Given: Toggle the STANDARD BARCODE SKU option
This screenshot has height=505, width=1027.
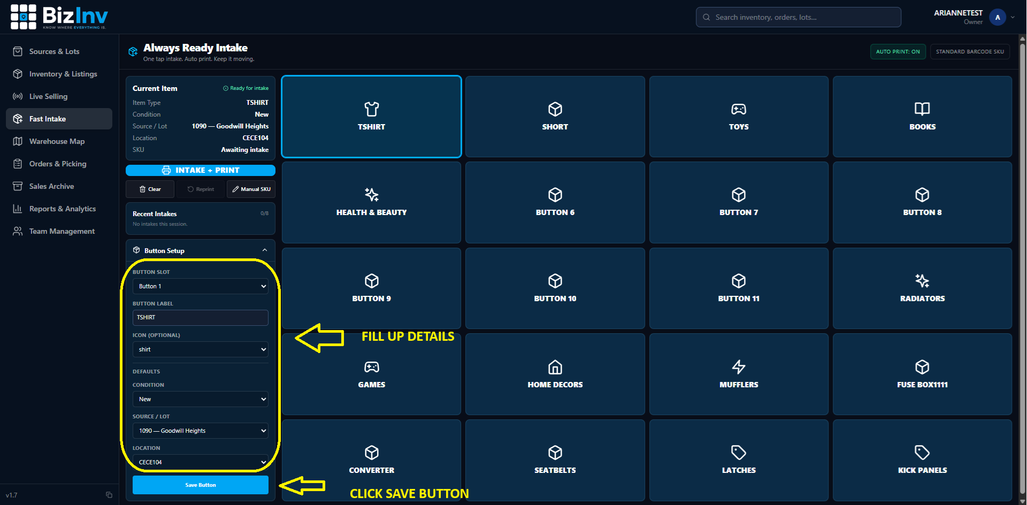Looking at the screenshot, I should (970, 51).
